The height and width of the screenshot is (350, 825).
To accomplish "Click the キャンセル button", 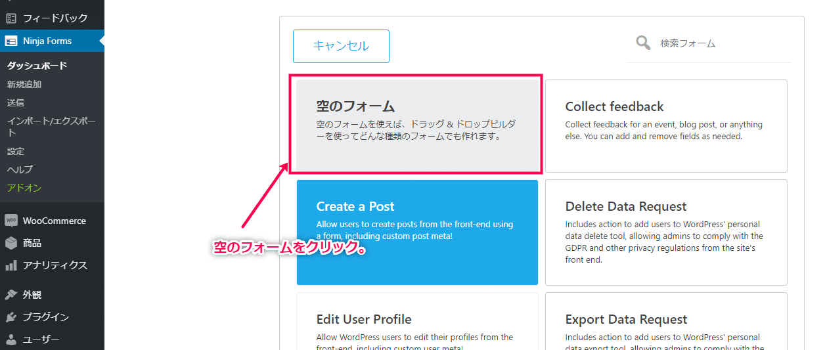I will click(341, 46).
